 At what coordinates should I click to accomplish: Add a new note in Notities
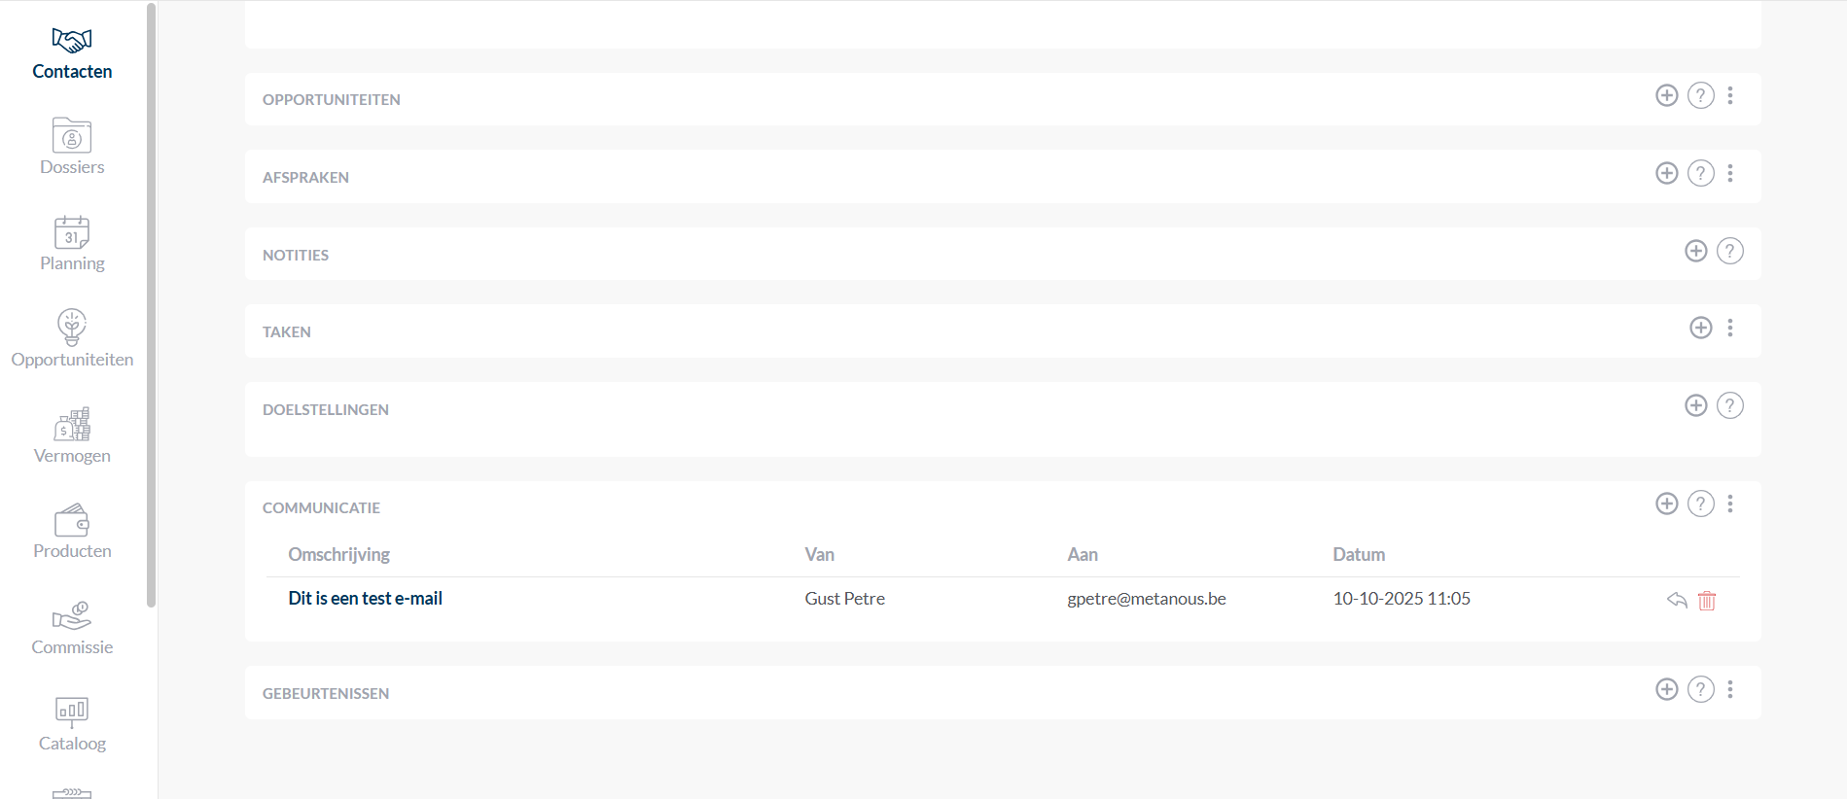coord(1695,251)
